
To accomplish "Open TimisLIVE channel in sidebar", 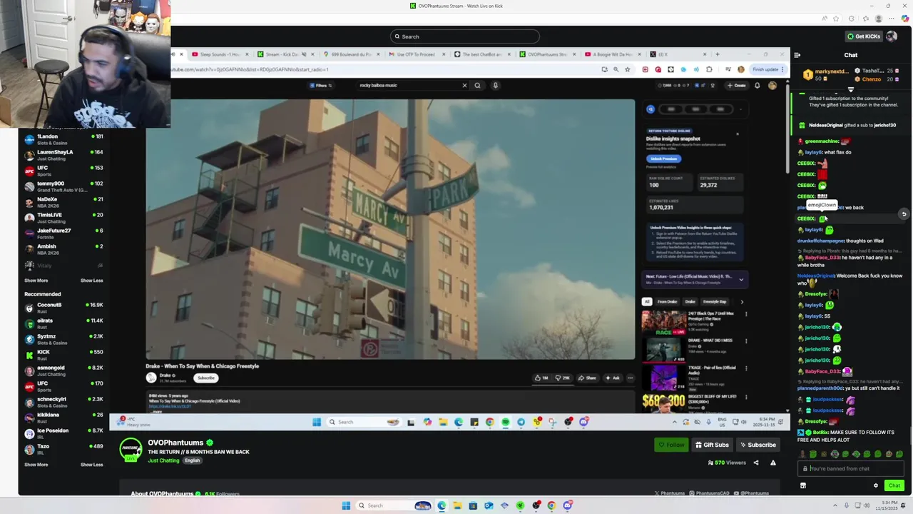I will [64, 218].
